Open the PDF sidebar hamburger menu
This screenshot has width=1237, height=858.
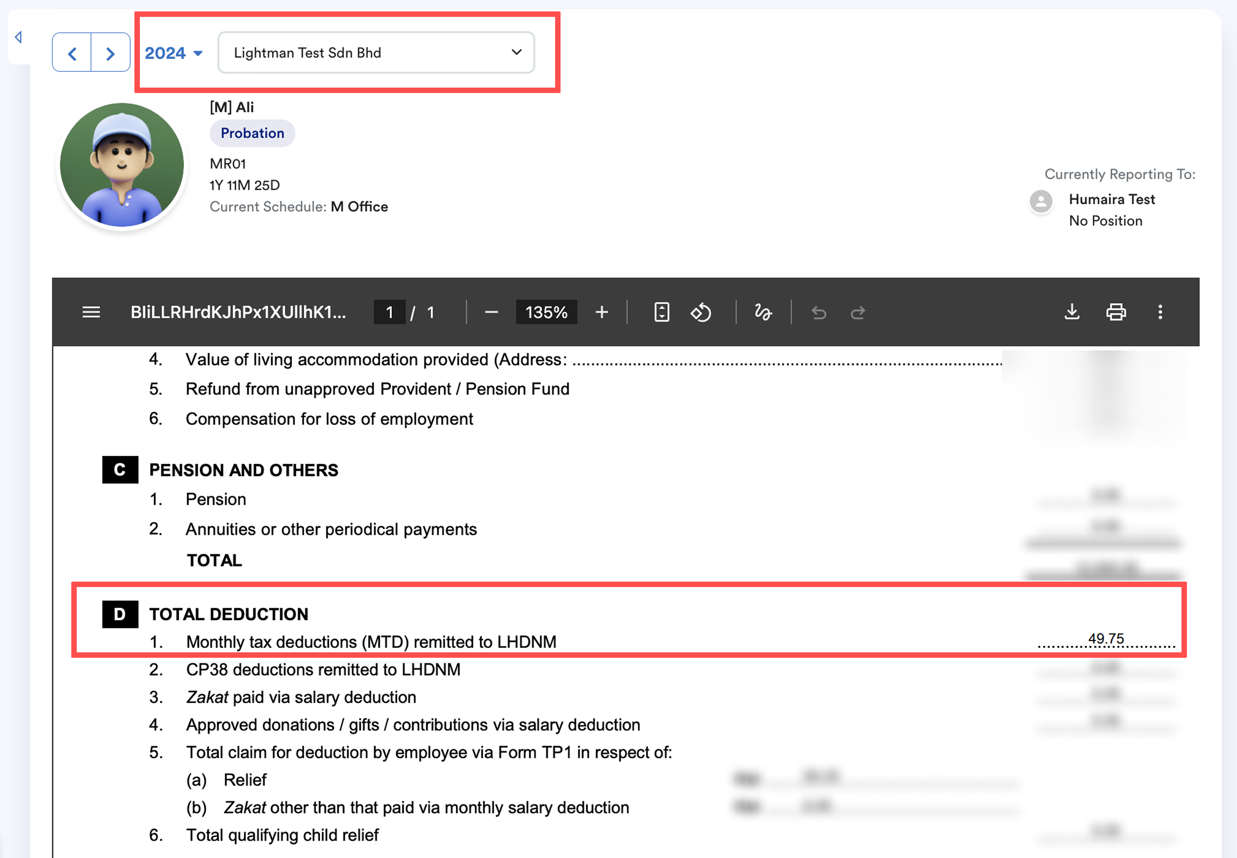coord(91,312)
